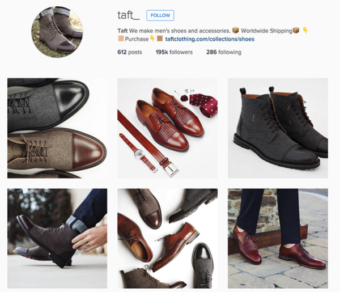Open the taft_ profile picture
Screen dimensions: 340x292
57,32
